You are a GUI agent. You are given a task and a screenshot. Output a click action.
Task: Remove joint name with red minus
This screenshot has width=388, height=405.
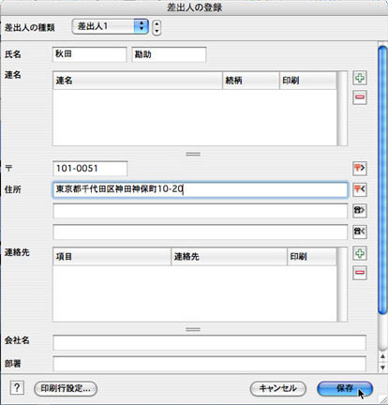(360, 97)
